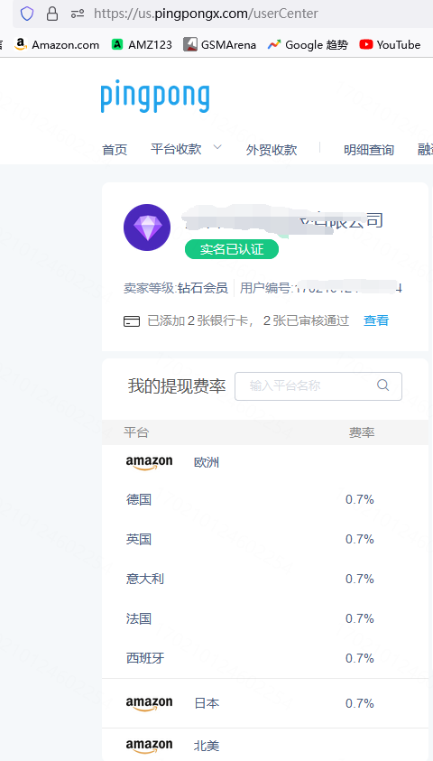Focus the 输入平台名称 search field

click(318, 386)
